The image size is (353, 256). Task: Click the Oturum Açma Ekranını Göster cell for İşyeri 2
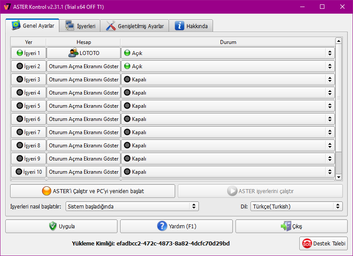click(84, 66)
